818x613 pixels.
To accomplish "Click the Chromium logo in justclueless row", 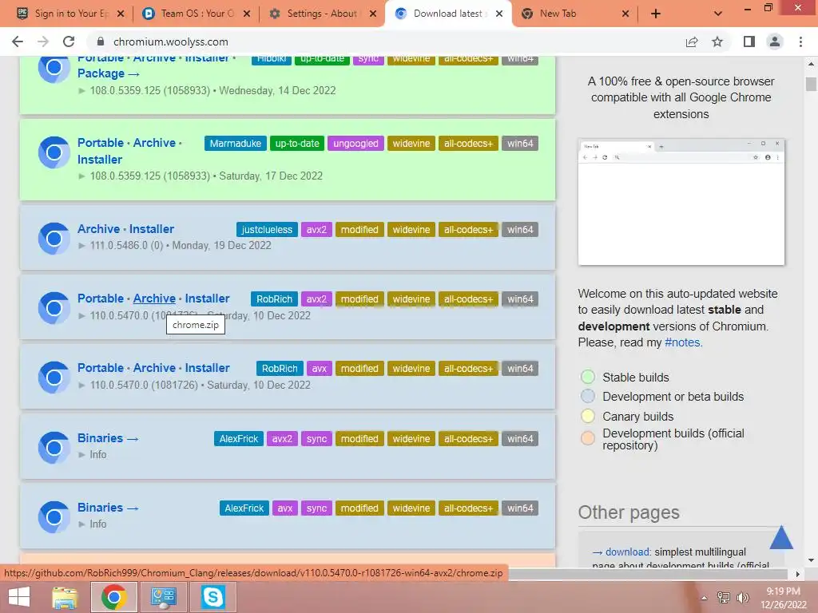I will [x=54, y=238].
